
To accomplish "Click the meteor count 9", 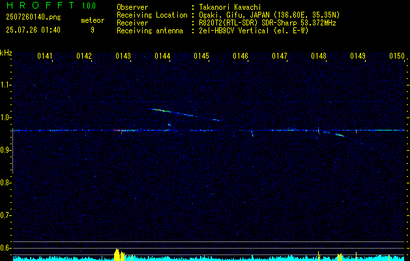I will 93,30.
